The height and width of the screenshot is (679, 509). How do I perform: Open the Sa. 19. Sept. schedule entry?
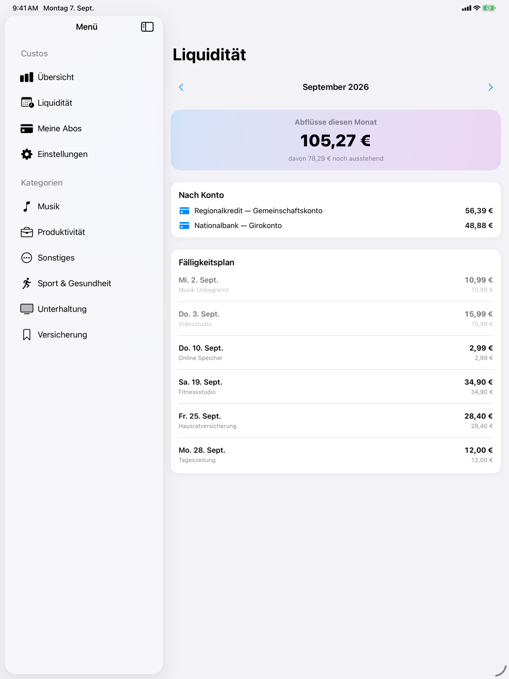[336, 387]
